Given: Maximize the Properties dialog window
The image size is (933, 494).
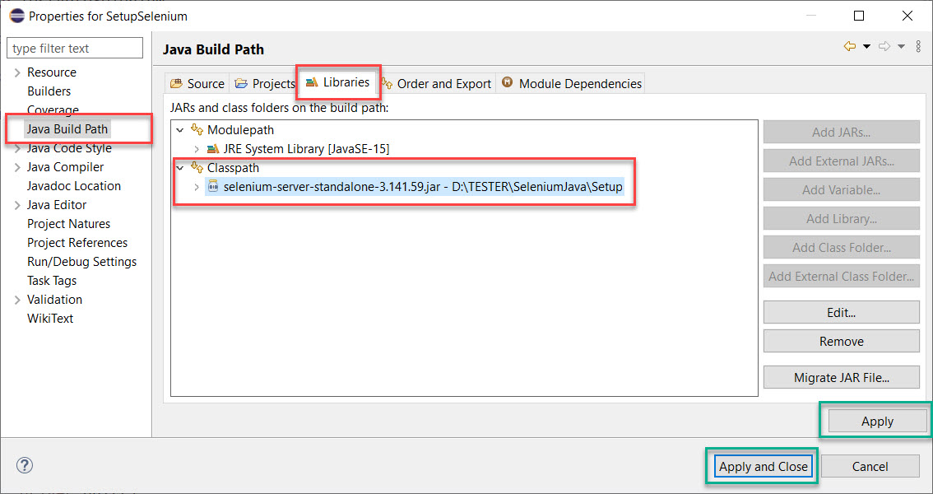Looking at the screenshot, I should (859, 16).
